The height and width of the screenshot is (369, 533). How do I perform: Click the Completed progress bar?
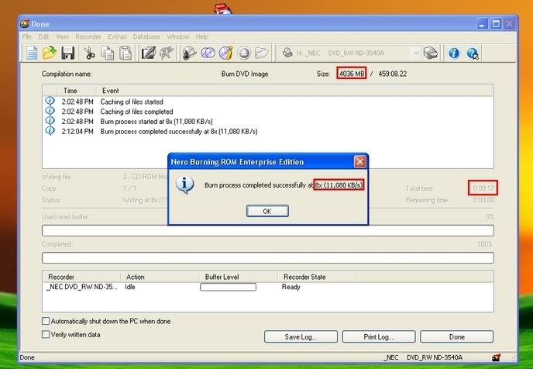(268, 257)
